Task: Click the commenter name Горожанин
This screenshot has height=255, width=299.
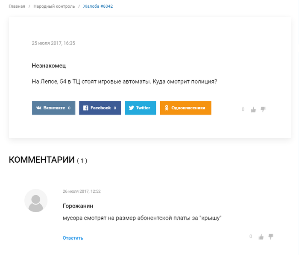Action: coord(78,206)
